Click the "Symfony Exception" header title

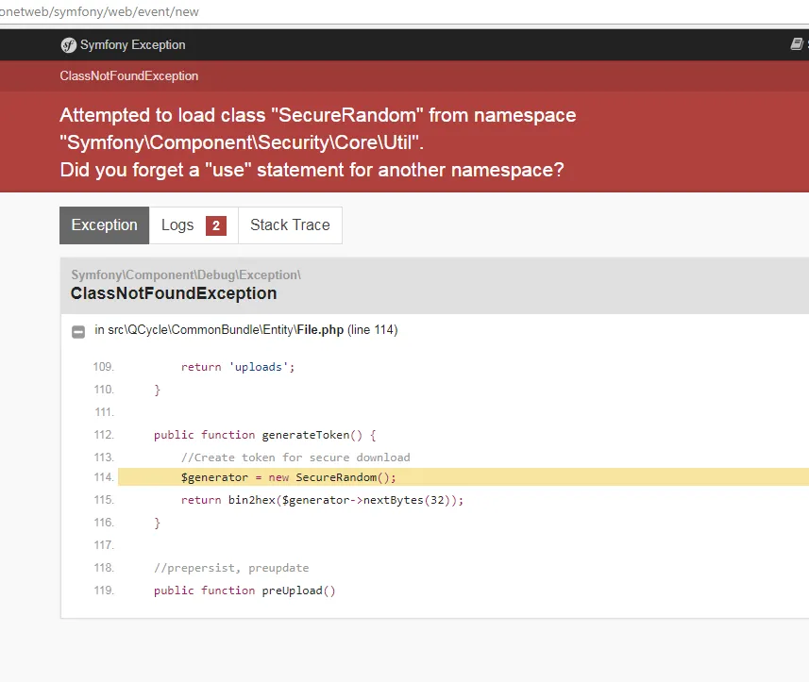click(x=132, y=45)
